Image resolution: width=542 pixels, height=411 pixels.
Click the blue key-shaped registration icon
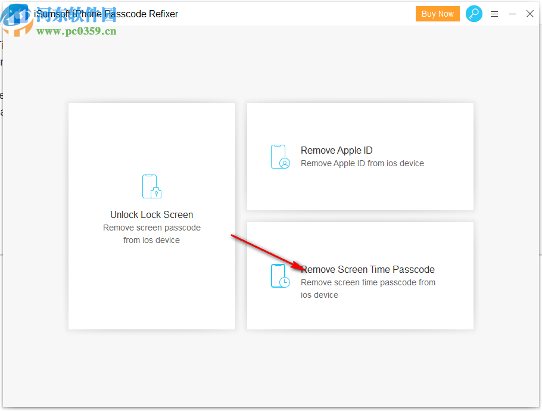[474, 13]
